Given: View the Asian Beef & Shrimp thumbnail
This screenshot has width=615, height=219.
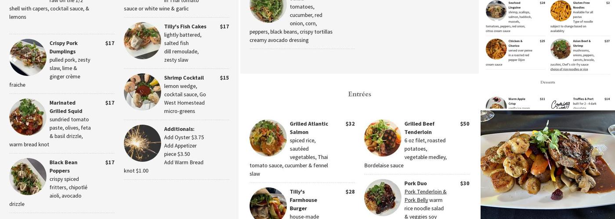Looking at the screenshot, I should [x=561, y=49].
